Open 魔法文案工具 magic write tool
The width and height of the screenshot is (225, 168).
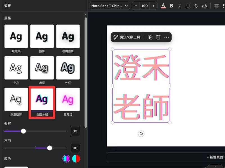tap(127, 37)
